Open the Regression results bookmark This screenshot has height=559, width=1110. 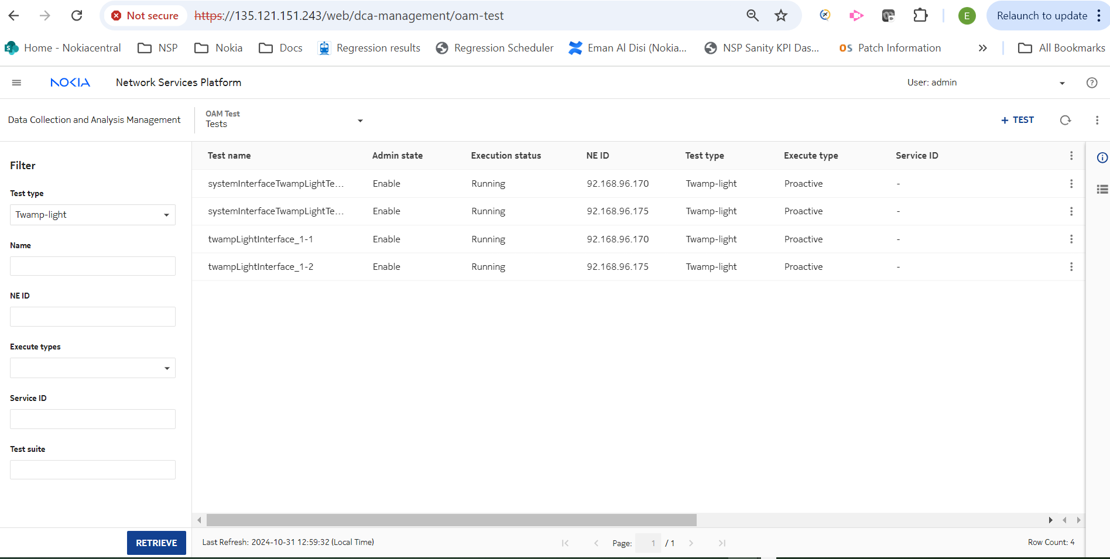[x=369, y=48]
